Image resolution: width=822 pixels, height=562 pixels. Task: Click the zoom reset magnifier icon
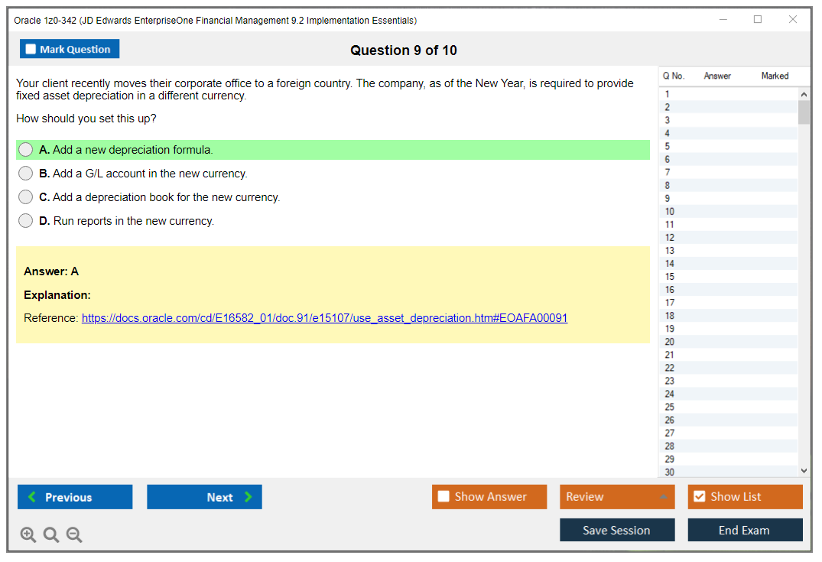[x=51, y=535]
